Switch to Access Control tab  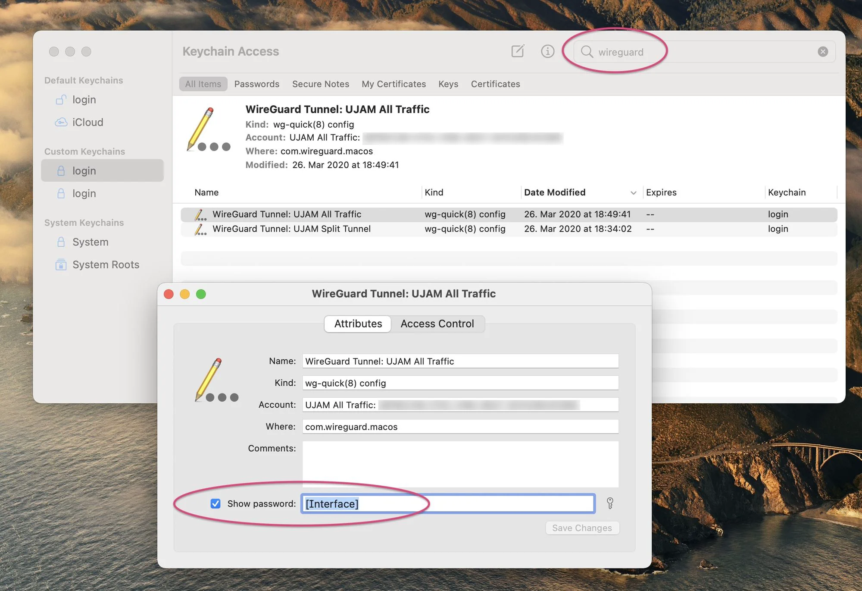(437, 324)
